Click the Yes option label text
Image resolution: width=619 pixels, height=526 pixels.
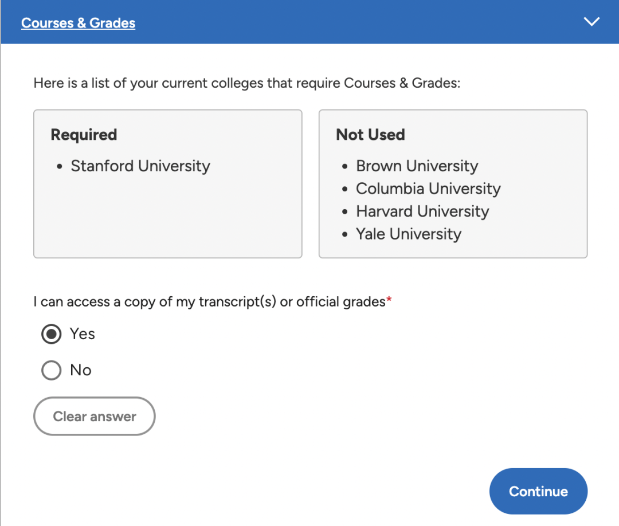point(82,334)
